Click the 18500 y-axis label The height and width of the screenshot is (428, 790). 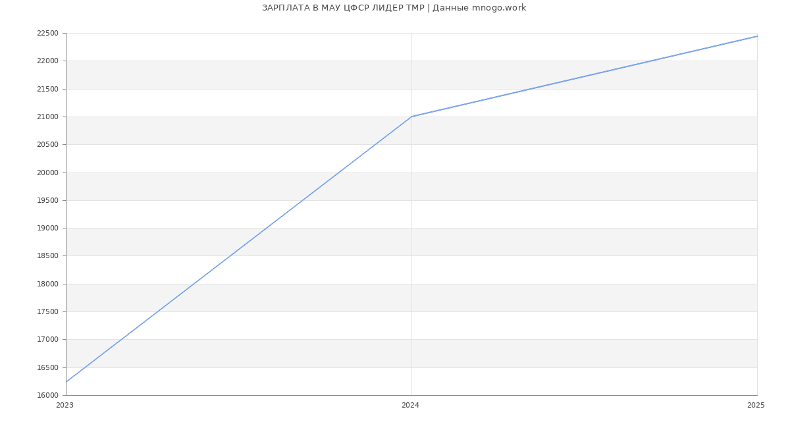click(47, 256)
